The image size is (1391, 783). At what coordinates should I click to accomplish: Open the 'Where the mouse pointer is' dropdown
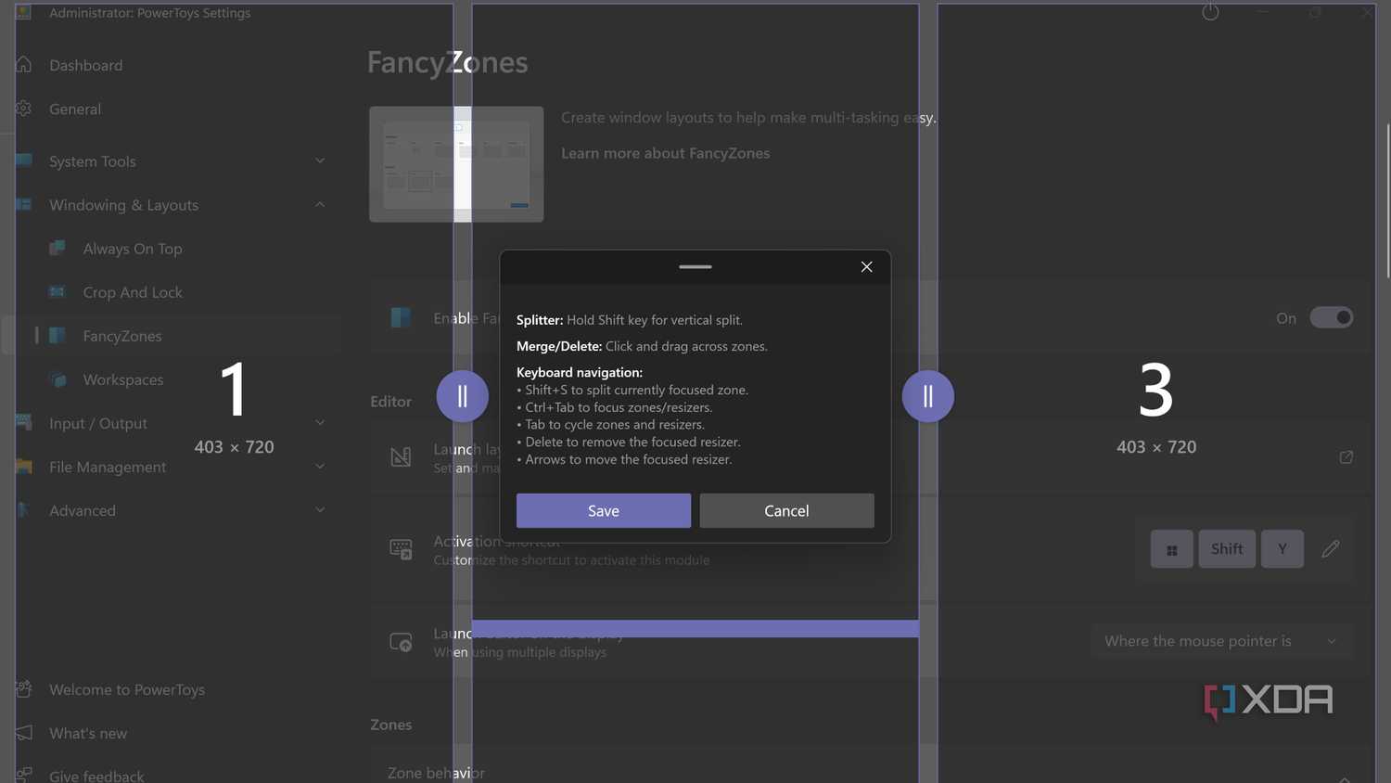coord(1221,641)
